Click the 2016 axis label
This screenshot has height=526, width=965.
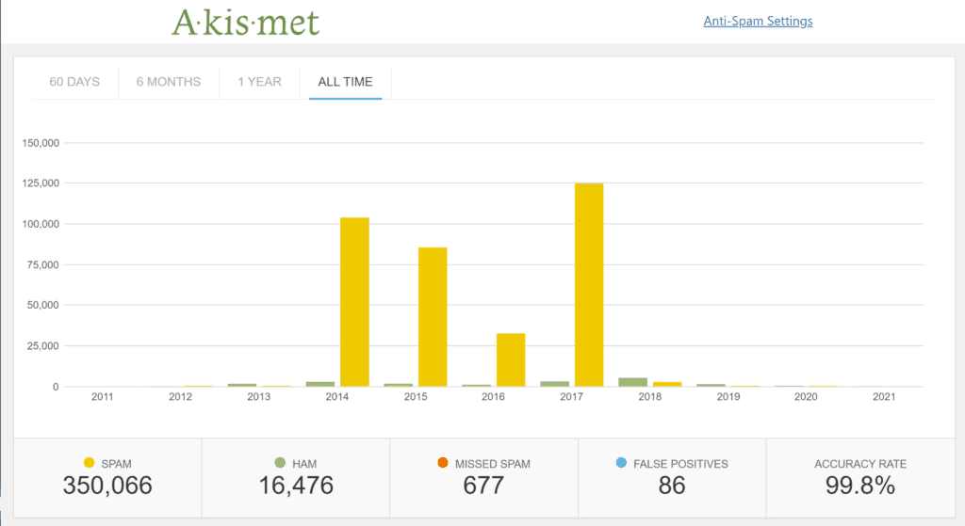[x=493, y=397]
